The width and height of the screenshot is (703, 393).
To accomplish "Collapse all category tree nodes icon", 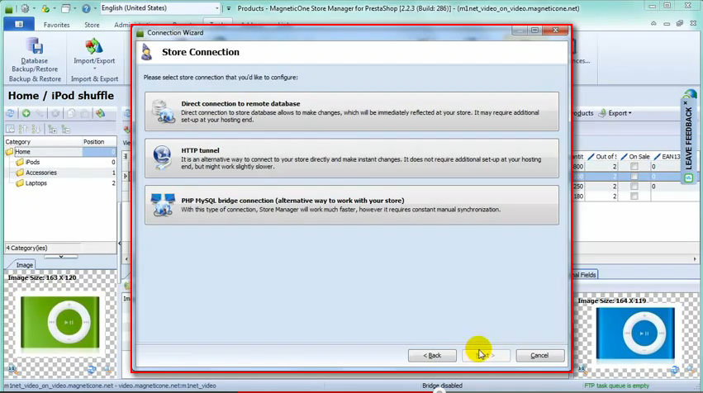I will coord(66,130).
